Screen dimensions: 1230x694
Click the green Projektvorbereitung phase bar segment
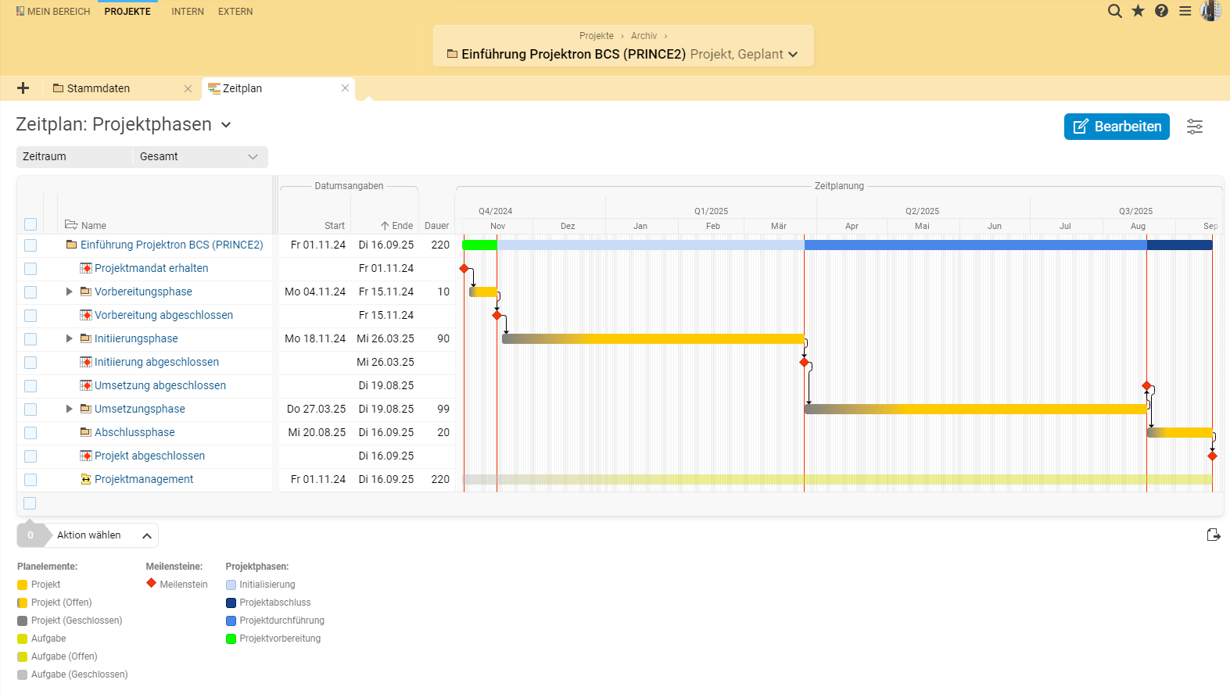[x=479, y=245]
